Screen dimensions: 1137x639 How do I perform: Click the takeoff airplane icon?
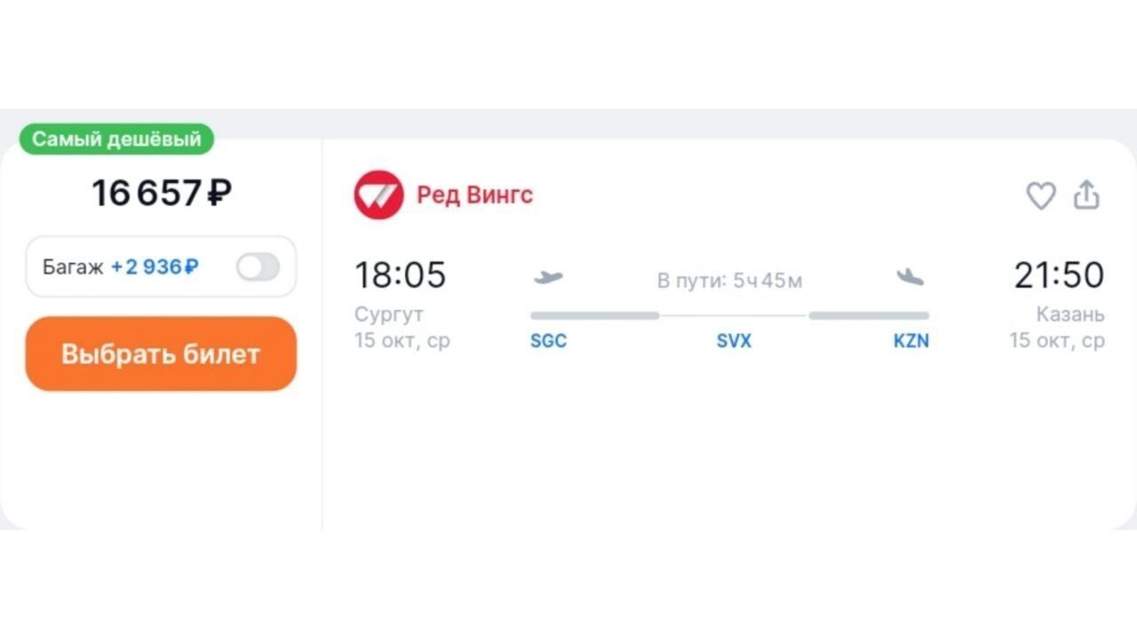click(x=548, y=277)
